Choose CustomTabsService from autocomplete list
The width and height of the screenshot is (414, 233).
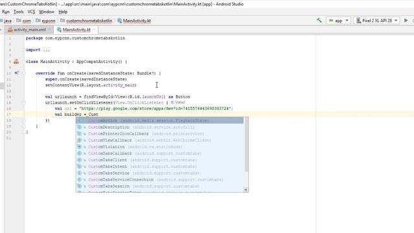160,173
